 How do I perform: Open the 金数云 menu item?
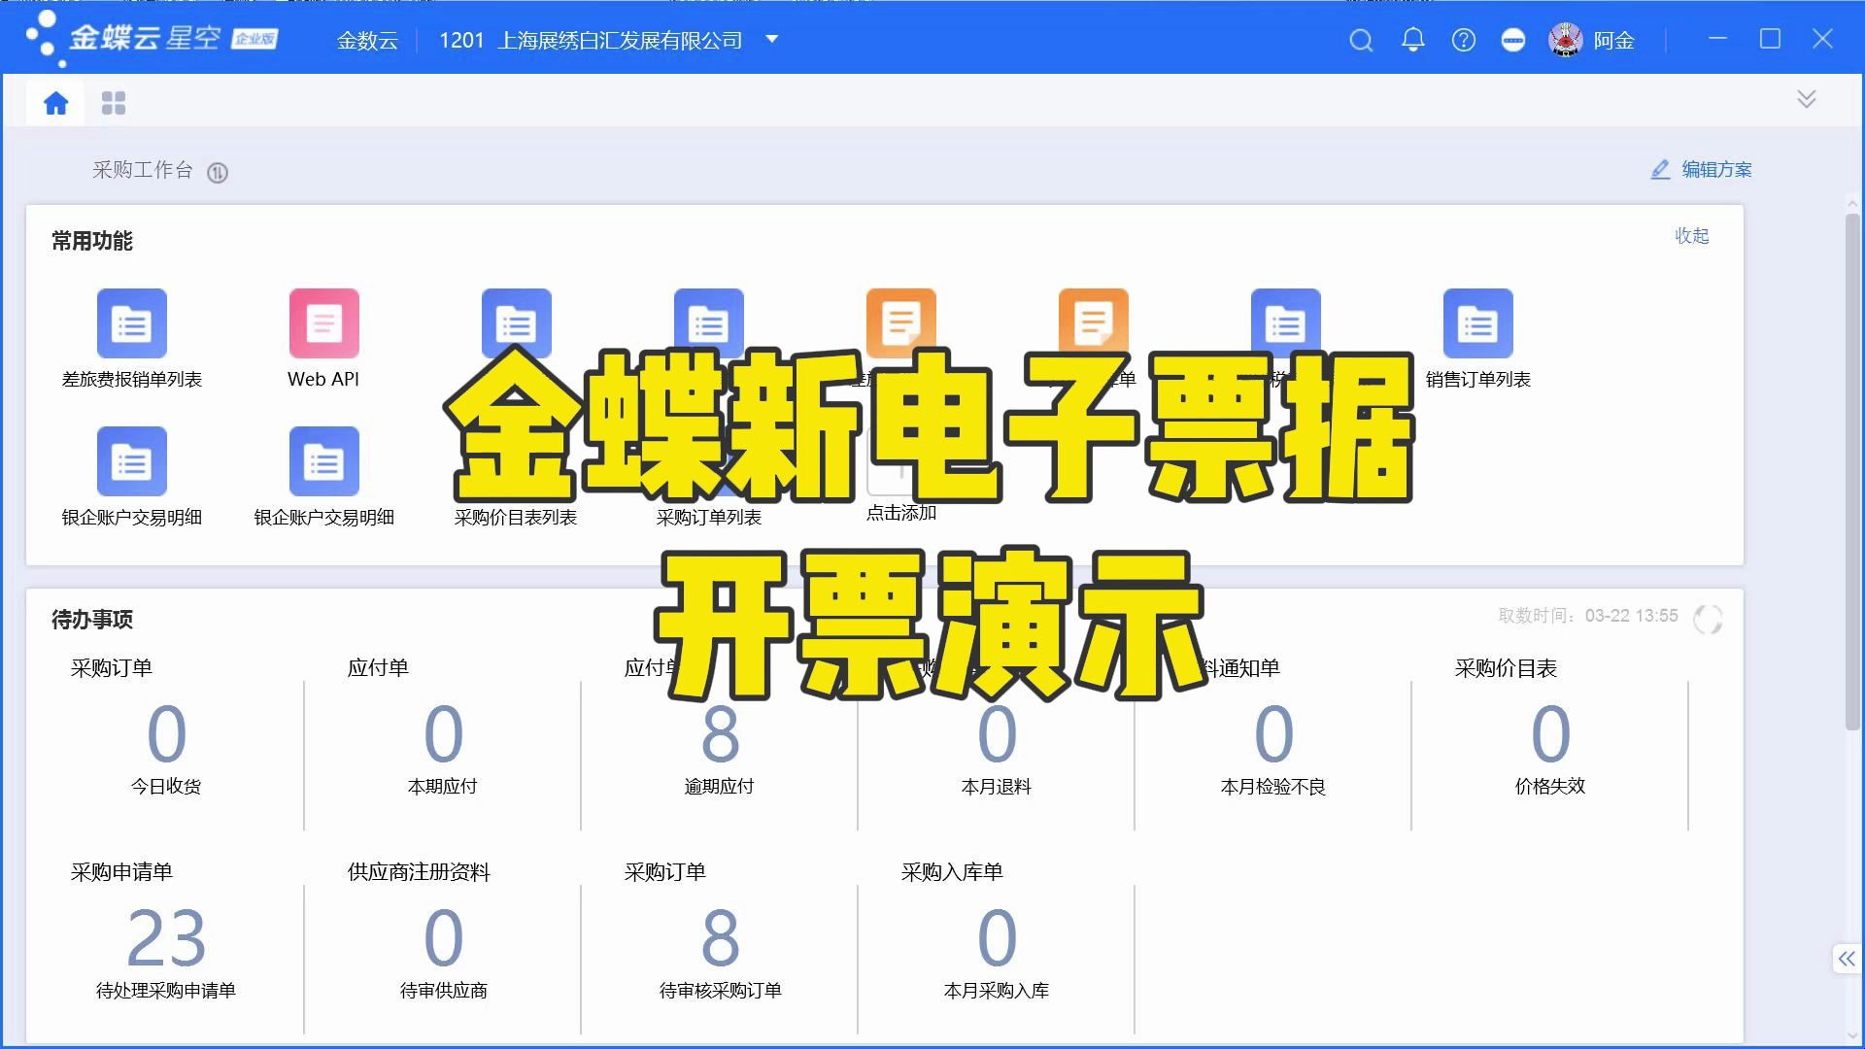(x=367, y=41)
